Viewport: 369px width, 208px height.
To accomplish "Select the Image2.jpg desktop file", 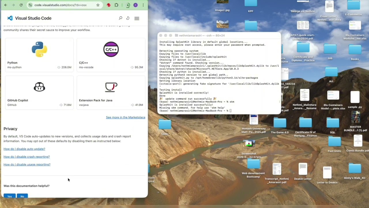I will (222, 6).
